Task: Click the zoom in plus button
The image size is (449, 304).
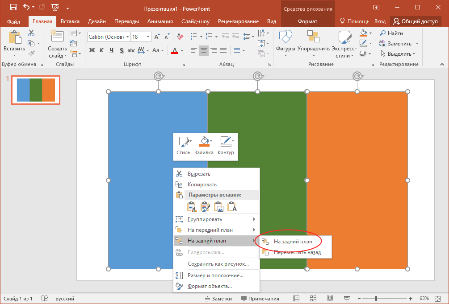Action: (410, 299)
